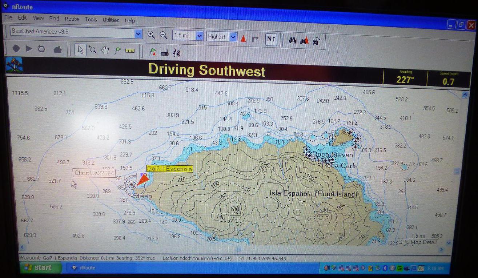
Task: Click the rightmost icon on second toolbar
Action: point(177,53)
